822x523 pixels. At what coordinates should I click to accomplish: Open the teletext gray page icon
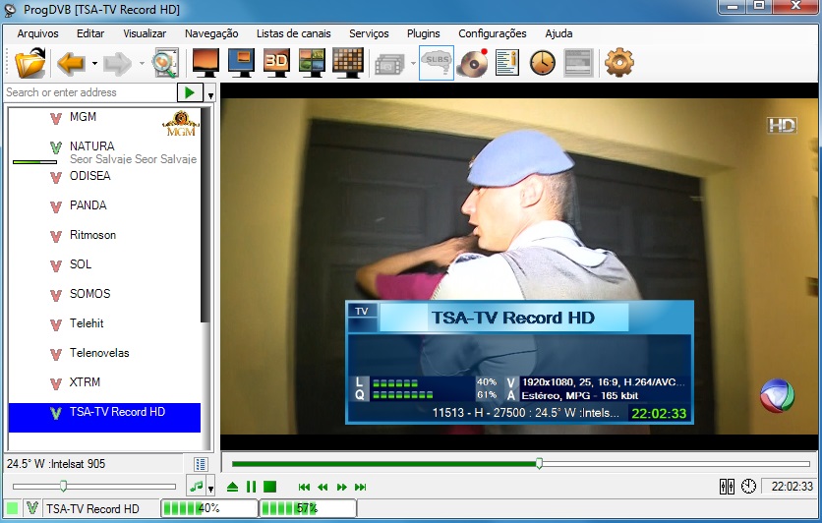579,64
